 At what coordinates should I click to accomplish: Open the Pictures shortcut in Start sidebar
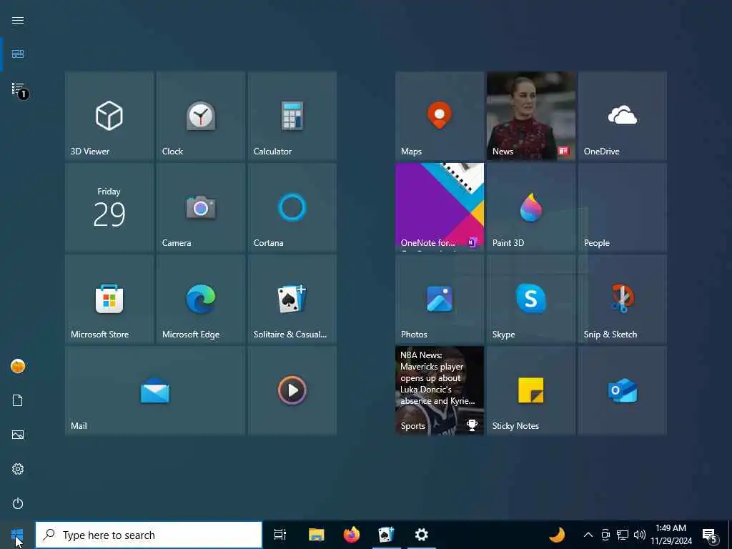pyautogui.click(x=18, y=435)
